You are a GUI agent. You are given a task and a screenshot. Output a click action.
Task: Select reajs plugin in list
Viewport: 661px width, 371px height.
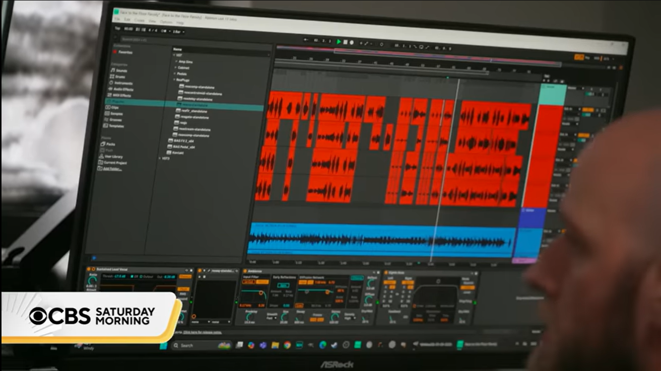click(181, 123)
